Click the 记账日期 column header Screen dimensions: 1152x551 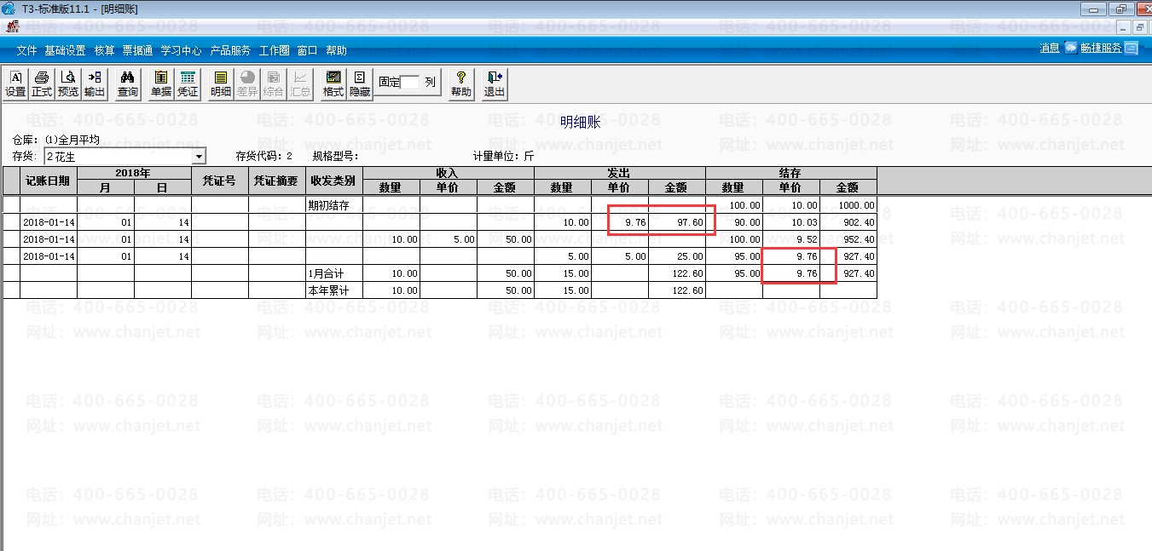click(49, 181)
